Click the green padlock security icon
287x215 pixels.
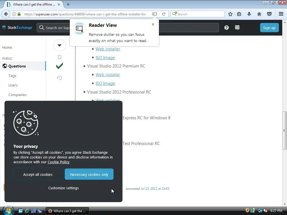[x=19, y=14]
